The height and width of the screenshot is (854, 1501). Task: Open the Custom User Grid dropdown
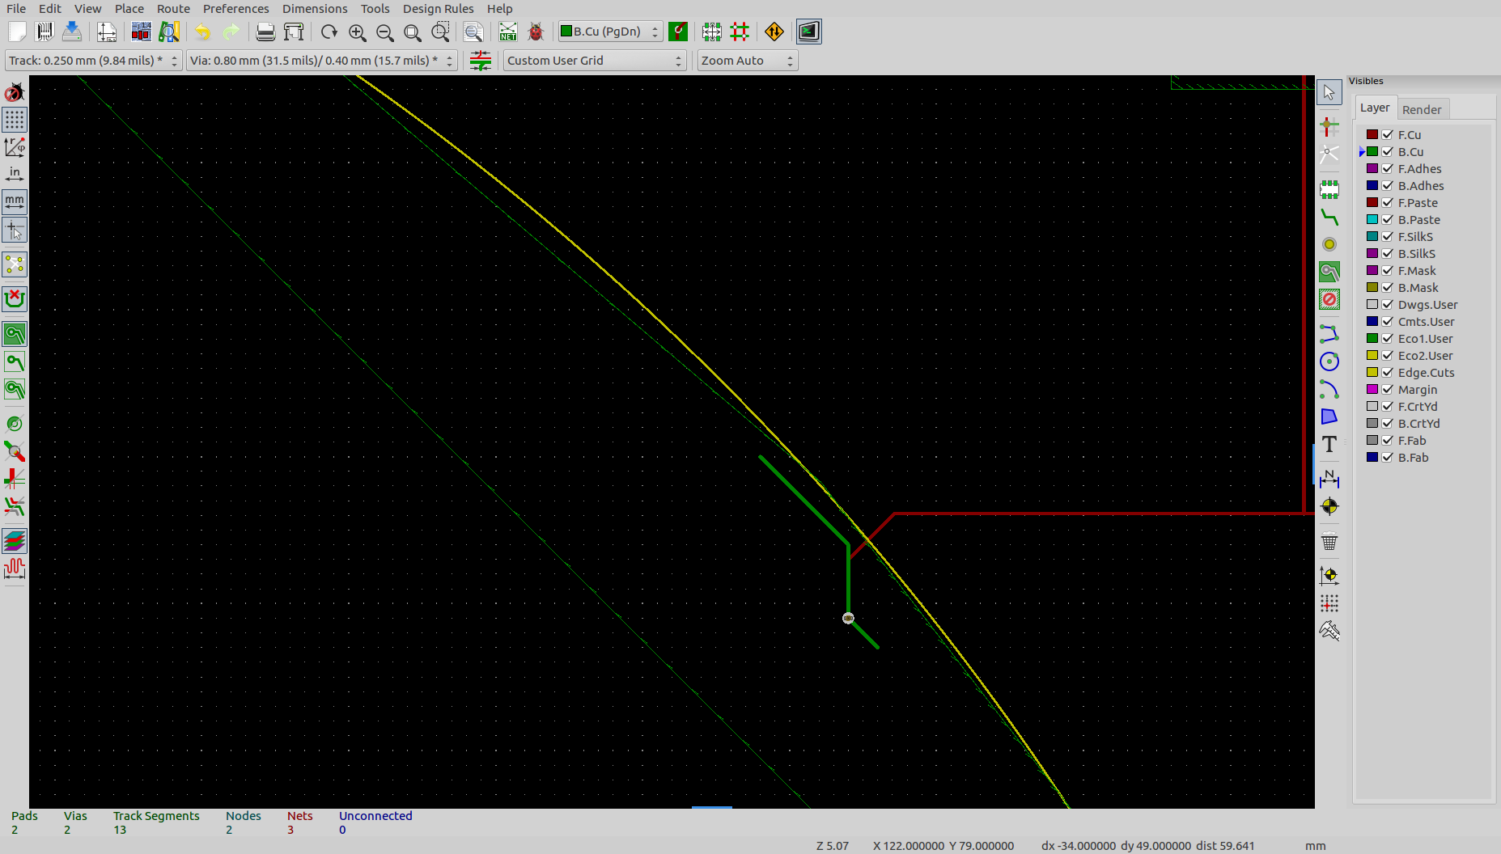click(594, 61)
